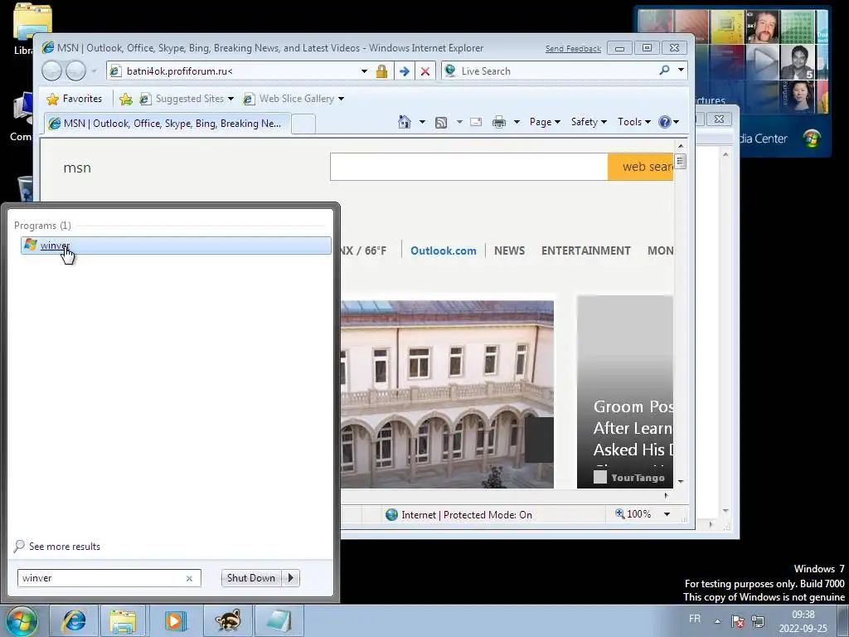Open the NEWS section
849x637 pixels.
coord(510,250)
